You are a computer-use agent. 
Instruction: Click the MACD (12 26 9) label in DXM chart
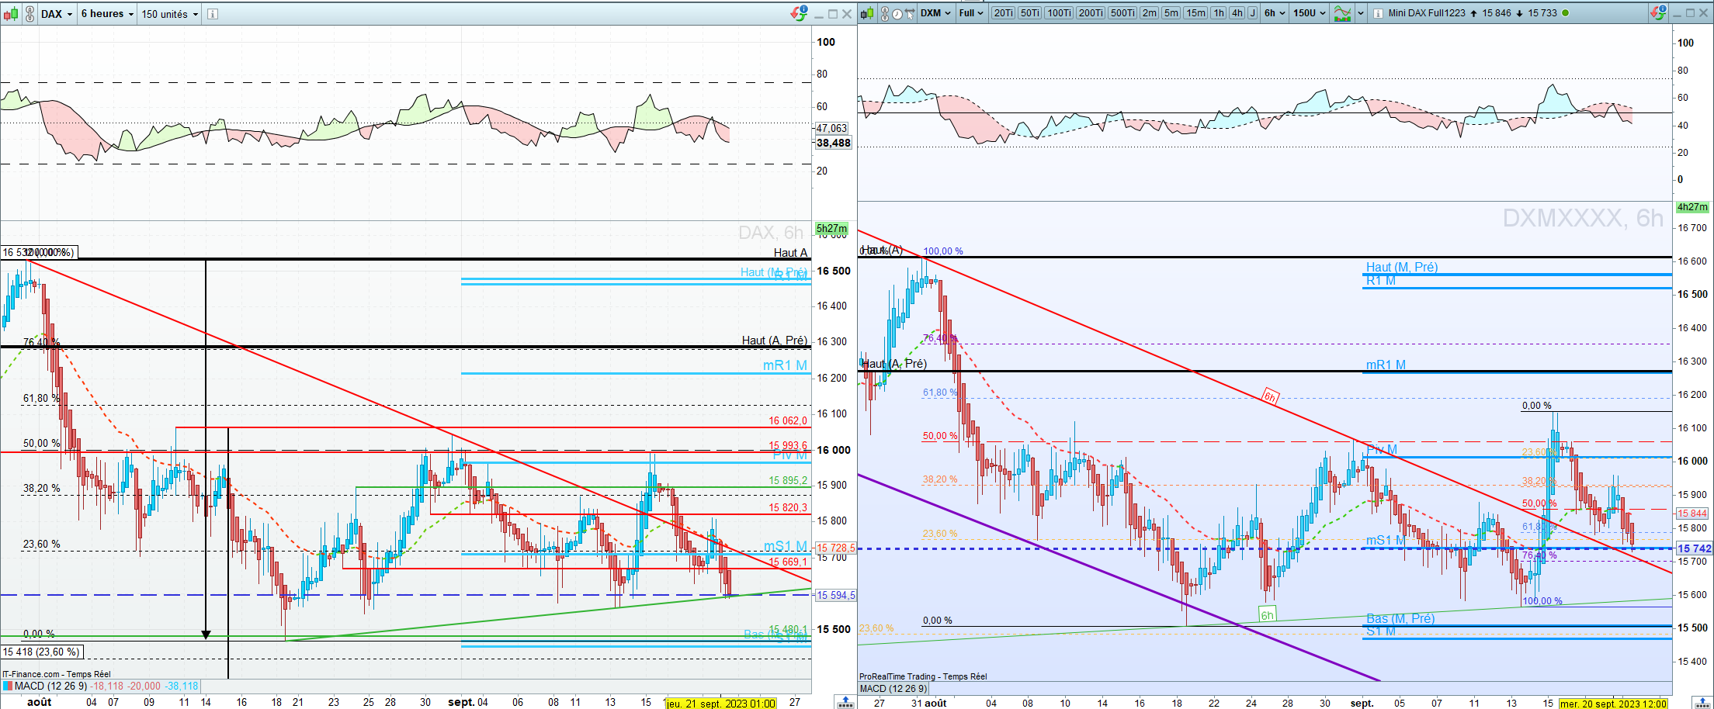pos(893,688)
